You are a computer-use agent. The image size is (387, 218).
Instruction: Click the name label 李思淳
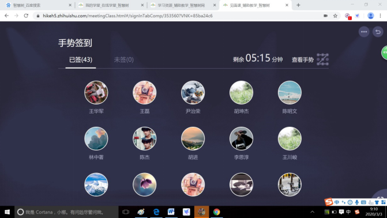point(242,157)
